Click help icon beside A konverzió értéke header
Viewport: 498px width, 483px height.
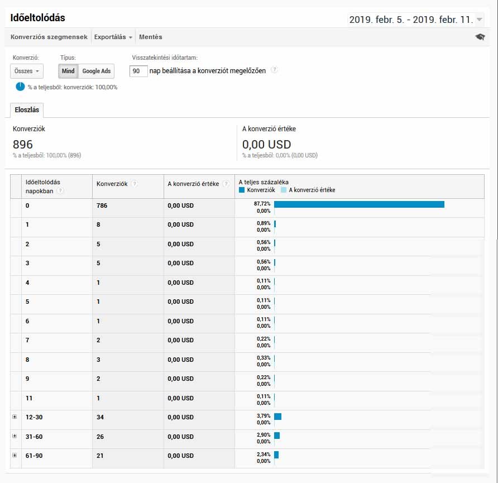(x=226, y=184)
